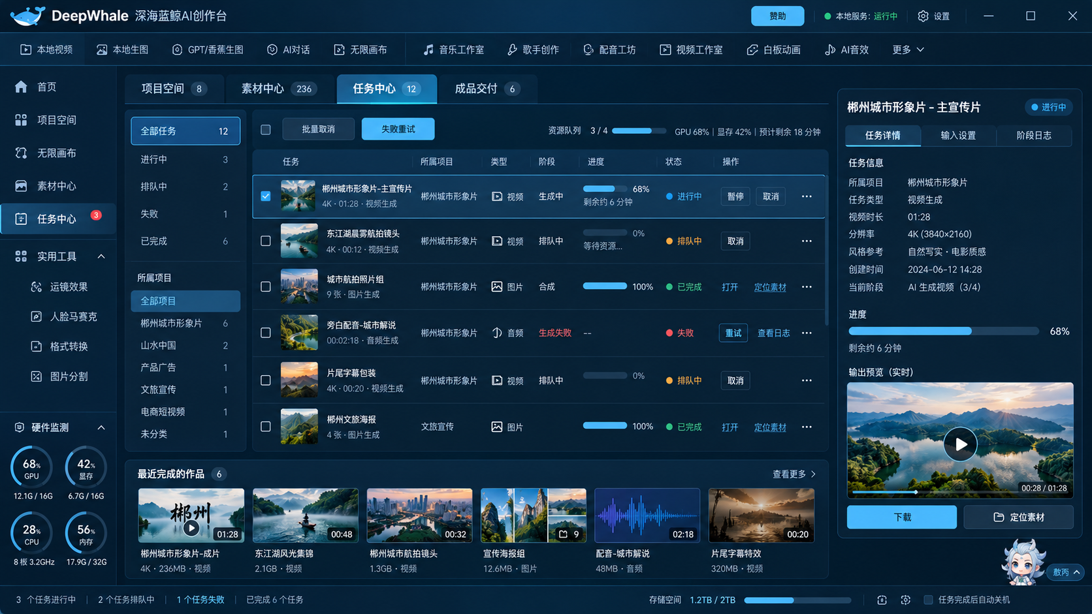The image size is (1092, 614).
Task: Open 图片分割 utility tool
Action: pos(60,376)
